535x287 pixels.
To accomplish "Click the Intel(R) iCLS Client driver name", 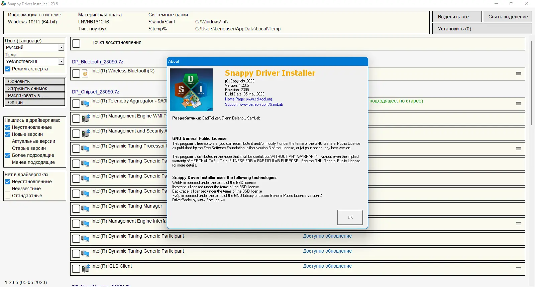I will pos(112,266).
